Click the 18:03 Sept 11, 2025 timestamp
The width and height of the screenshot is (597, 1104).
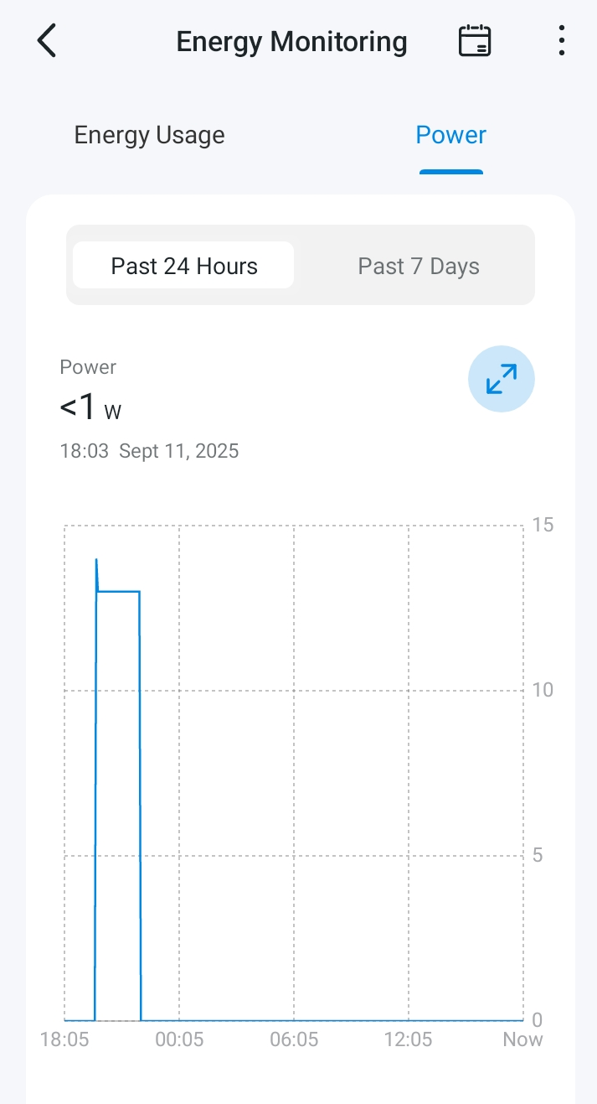[149, 451]
